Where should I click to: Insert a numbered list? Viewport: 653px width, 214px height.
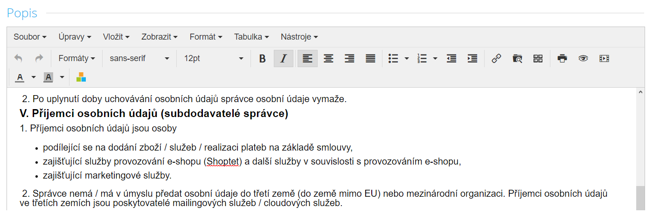pyautogui.click(x=422, y=58)
